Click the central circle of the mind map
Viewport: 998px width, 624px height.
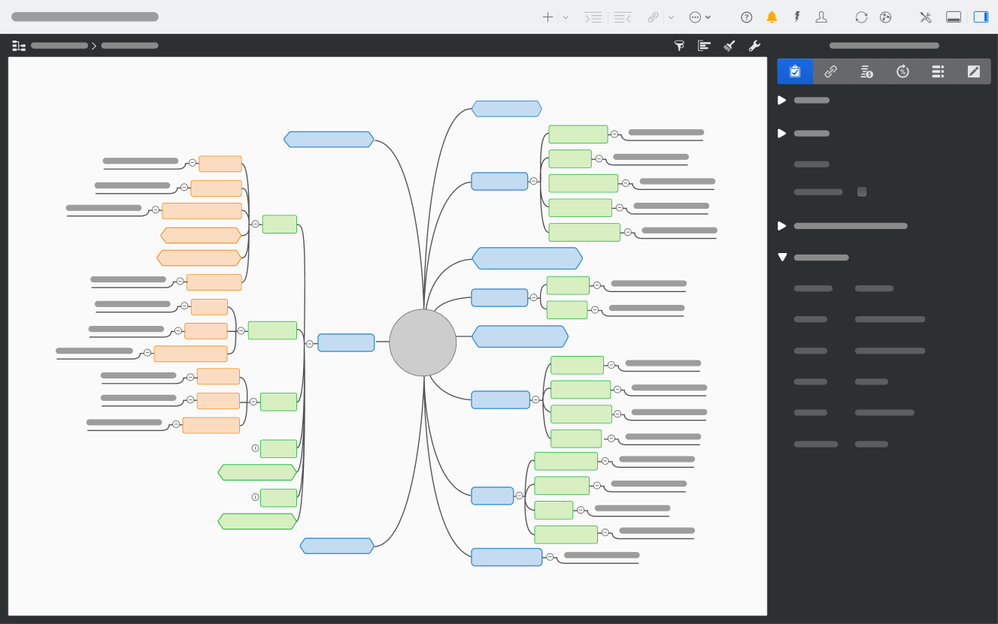(x=423, y=342)
